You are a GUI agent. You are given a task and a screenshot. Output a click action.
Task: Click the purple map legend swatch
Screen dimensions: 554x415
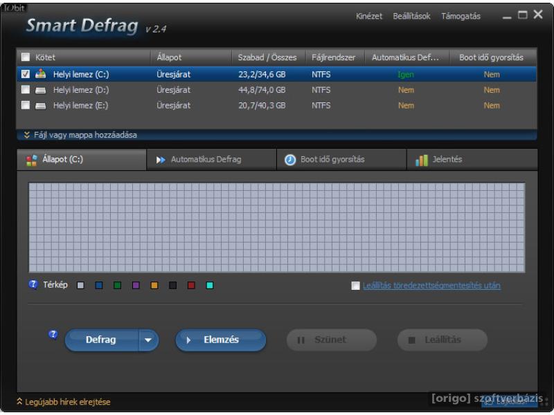[136, 285]
